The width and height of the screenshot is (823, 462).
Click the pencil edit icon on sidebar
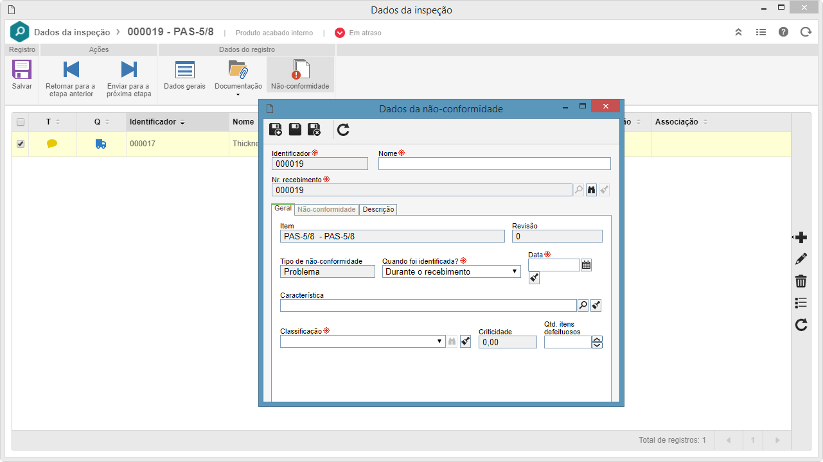pyautogui.click(x=801, y=259)
